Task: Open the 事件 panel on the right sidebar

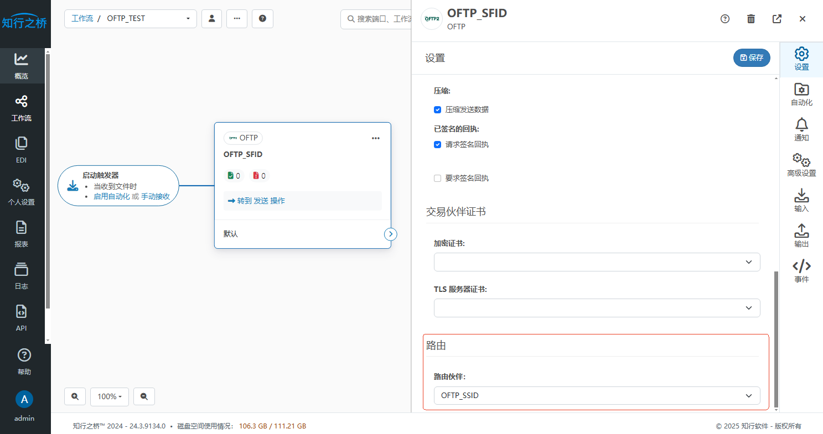Action: coord(801,271)
